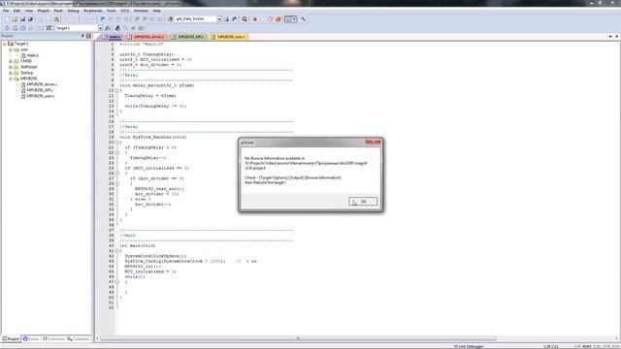This screenshot has height=349, width=621.
Task: Open Configuration via the wrench icon
Action: [x=304, y=19]
